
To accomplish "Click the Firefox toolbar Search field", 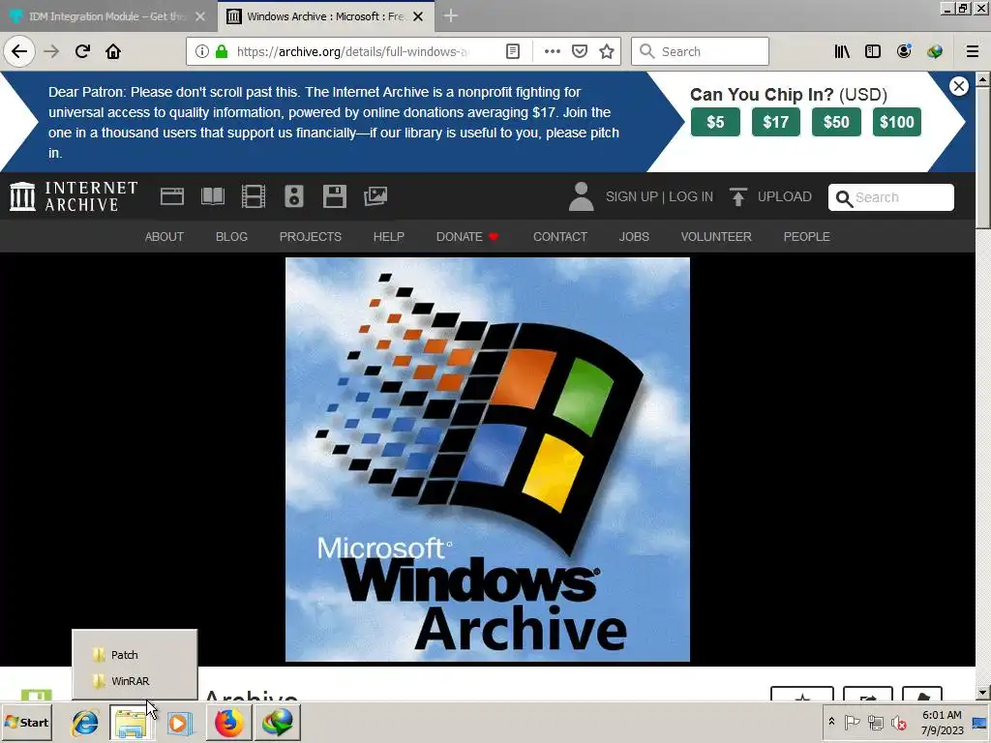I will click(701, 52).
